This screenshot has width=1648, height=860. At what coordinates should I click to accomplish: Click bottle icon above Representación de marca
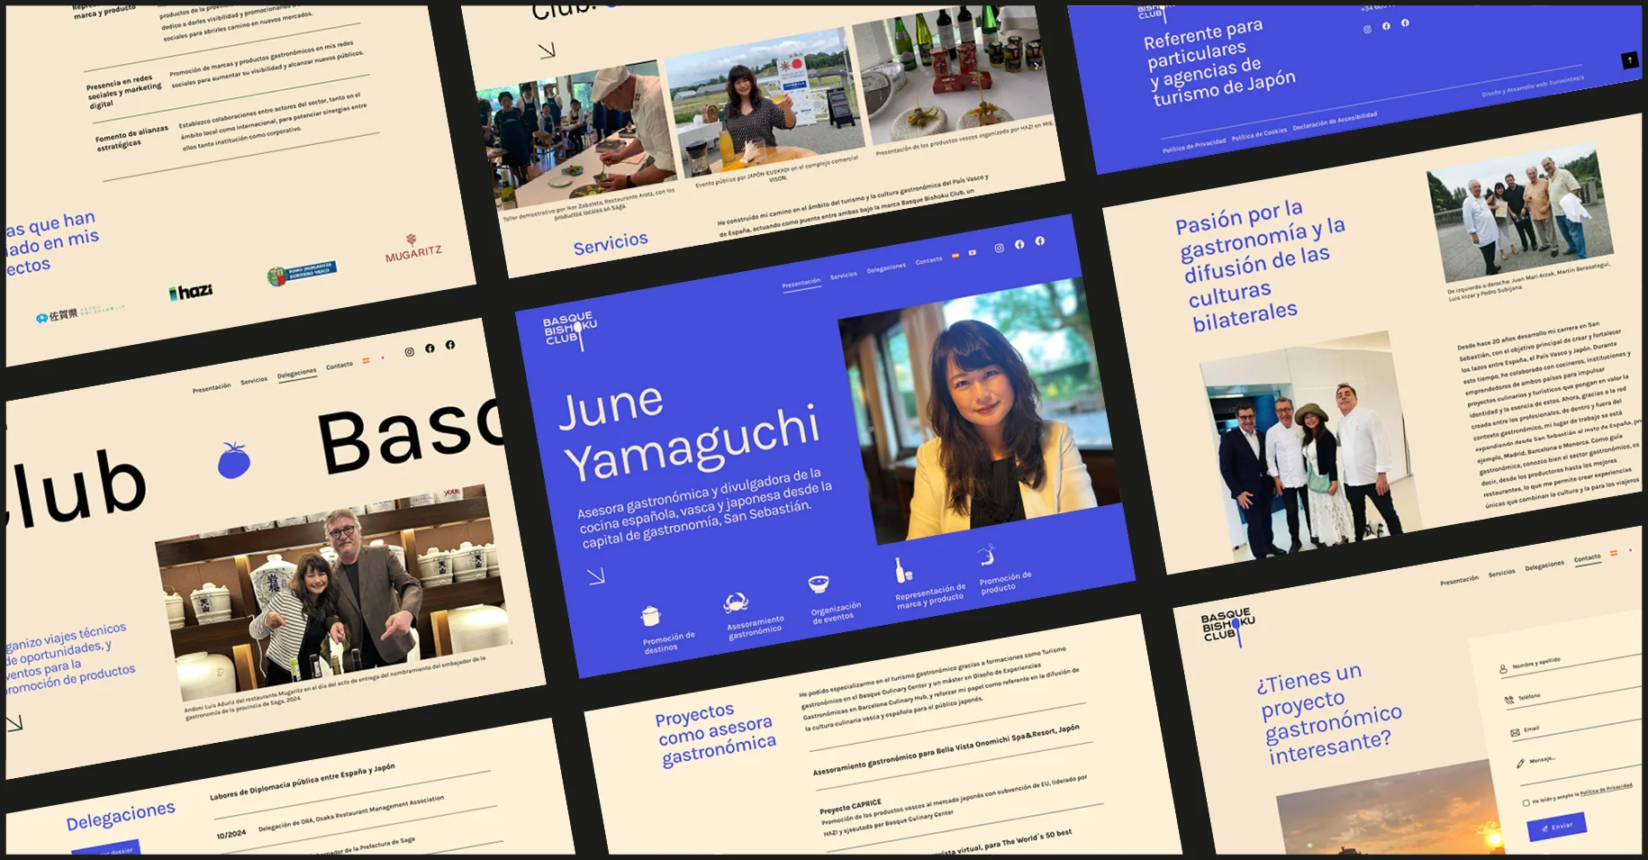[902, 570]
